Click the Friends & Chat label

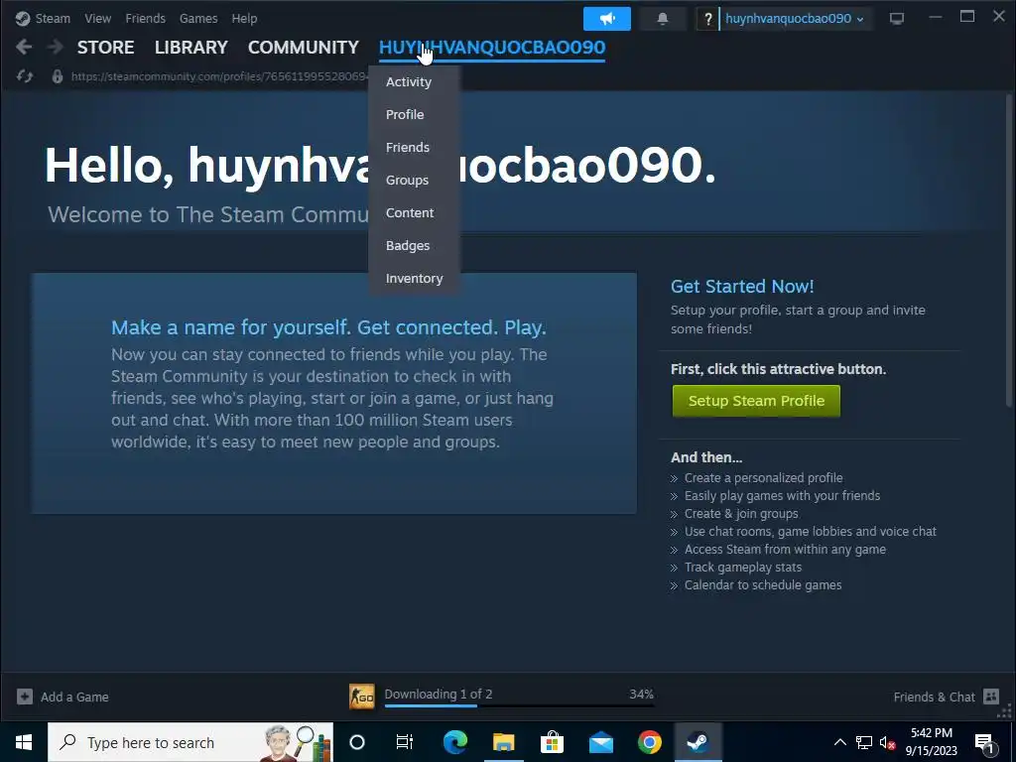(934, 697)
